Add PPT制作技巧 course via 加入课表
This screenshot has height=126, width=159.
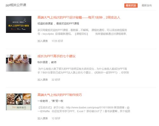43,118
